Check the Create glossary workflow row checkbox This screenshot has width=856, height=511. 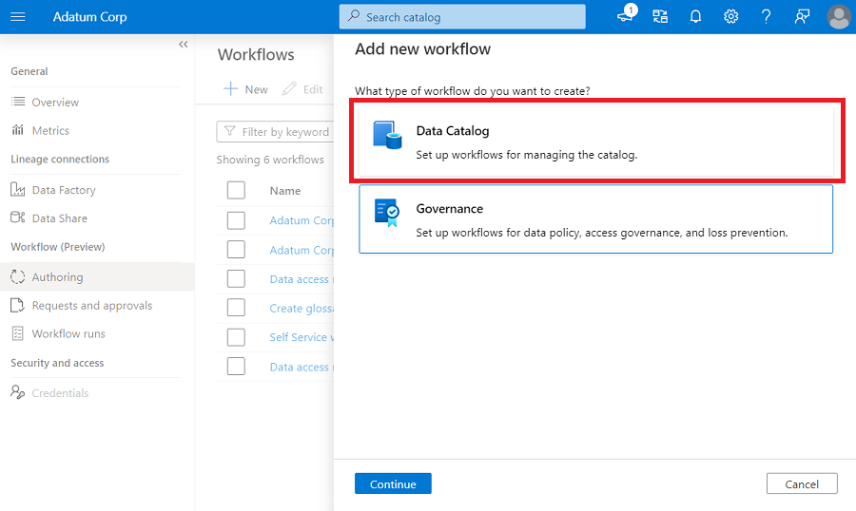[x=236, y=308]
